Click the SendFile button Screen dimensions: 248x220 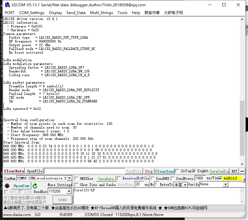tap(134, 171)
